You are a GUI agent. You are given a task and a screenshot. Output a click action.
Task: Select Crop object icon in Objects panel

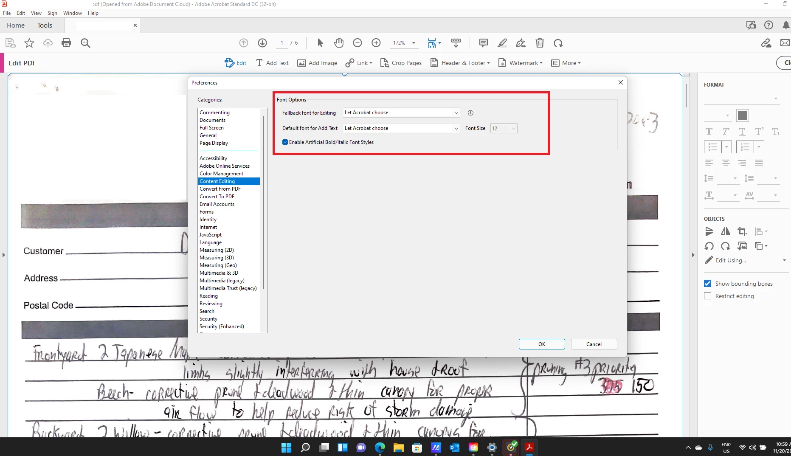point(742,231)
